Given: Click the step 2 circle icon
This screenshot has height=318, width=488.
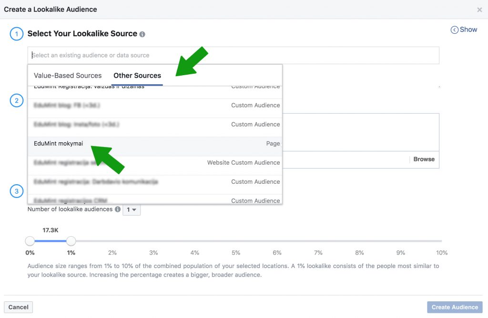Looking at the screenshot, I should coord(17,100).
